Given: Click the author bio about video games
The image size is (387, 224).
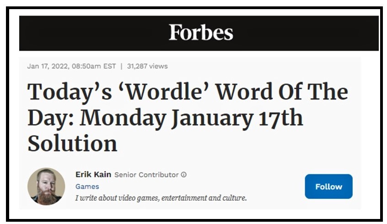Looking at the screenshot, I should point(161,198).
